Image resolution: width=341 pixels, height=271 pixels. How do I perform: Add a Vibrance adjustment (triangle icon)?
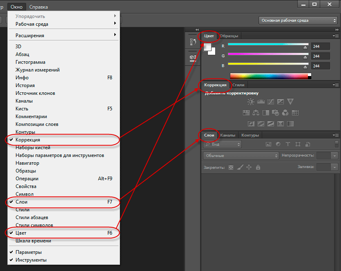290,101
